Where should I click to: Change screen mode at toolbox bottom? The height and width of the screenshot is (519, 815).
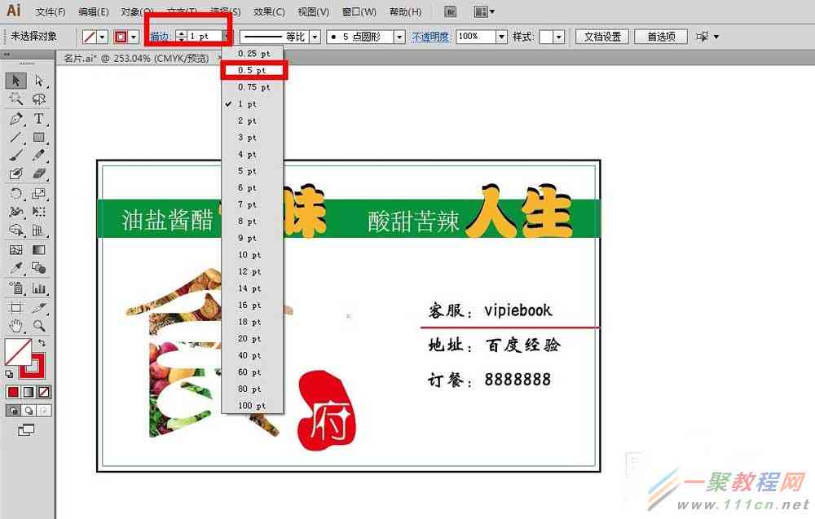[26, 429]
